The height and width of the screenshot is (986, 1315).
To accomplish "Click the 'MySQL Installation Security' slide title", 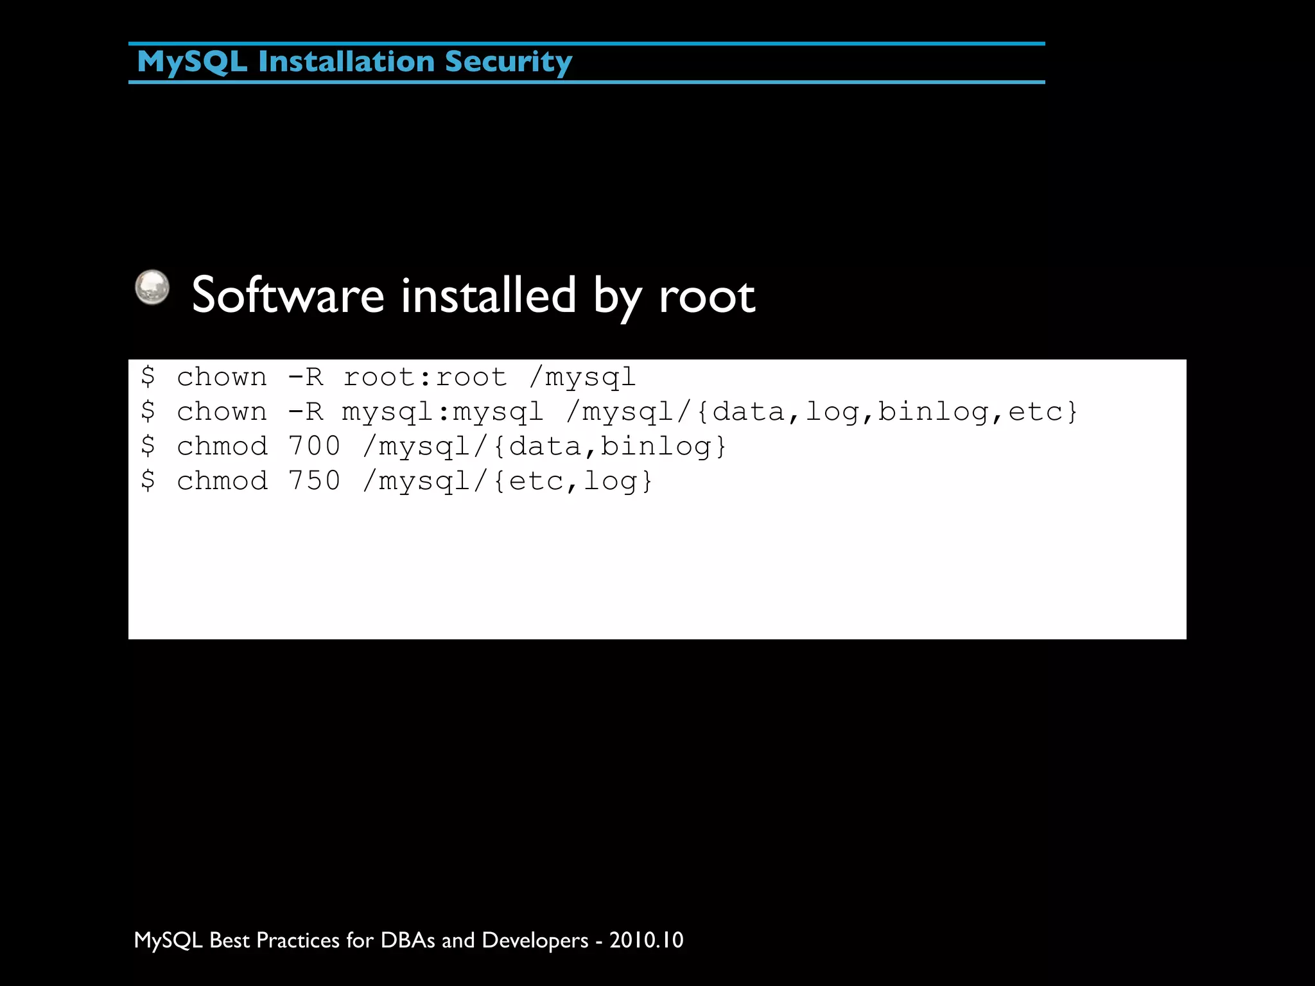I will [x=354, y=63].
